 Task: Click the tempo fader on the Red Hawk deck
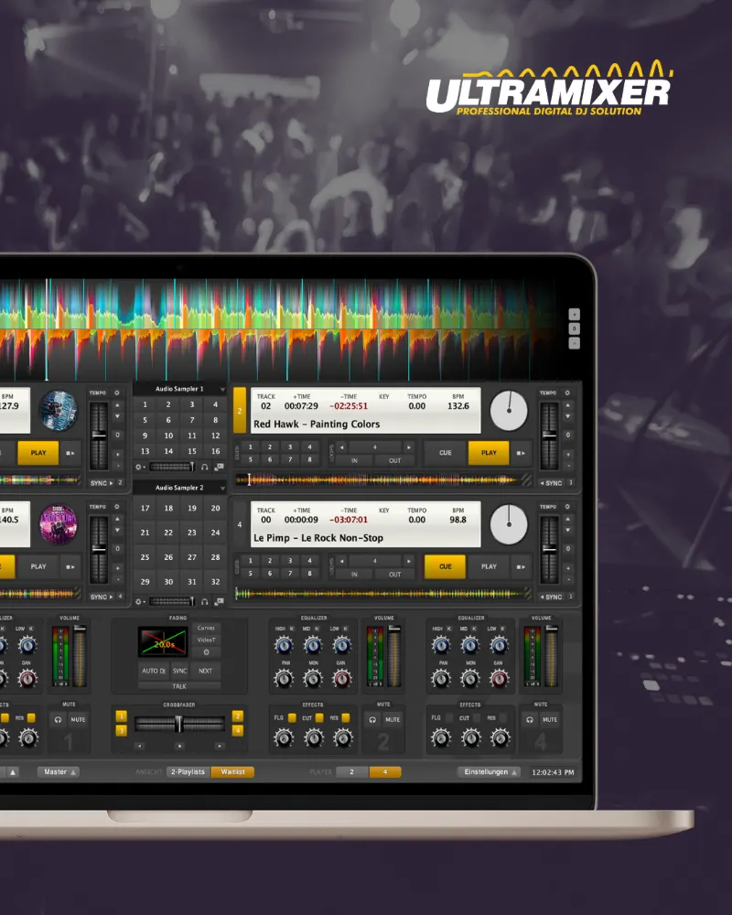[x=549, y=436]
